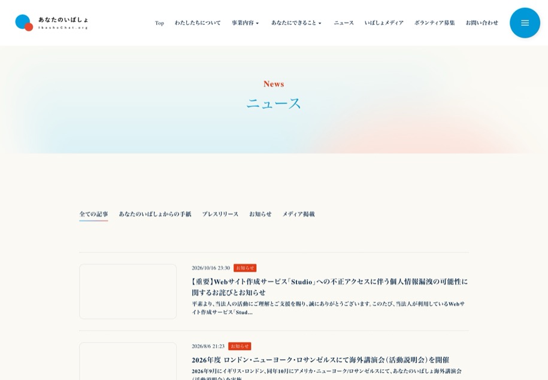Open the blue hamburger menu button
Viewport: 548px width, 380px height.
(x=525, y=23)
